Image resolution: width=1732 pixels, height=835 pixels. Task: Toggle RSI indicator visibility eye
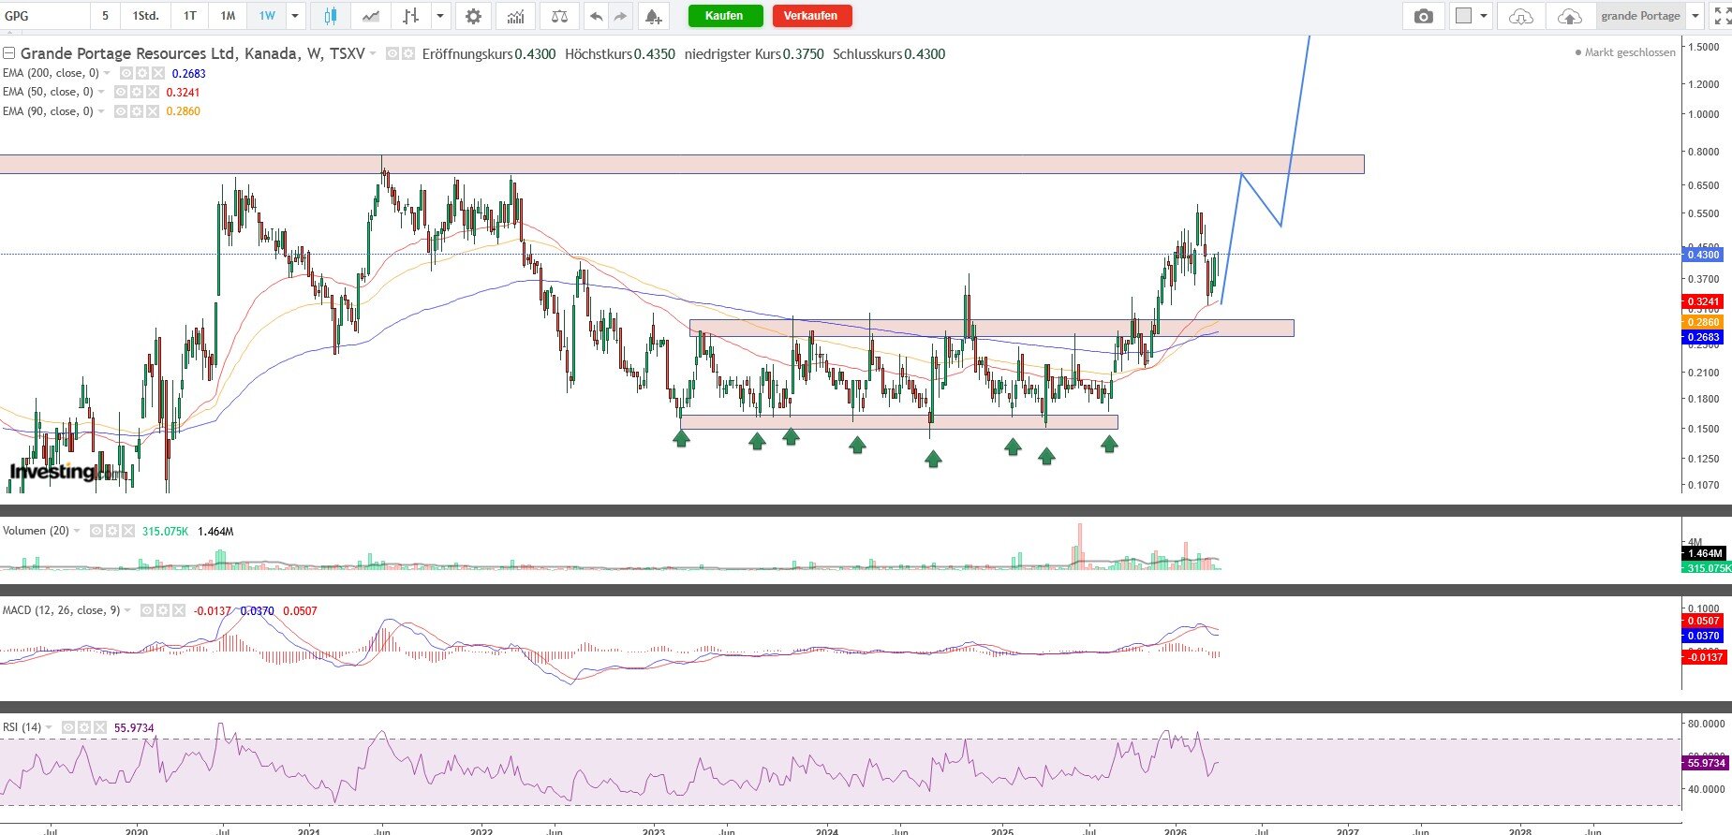(69, 727)
